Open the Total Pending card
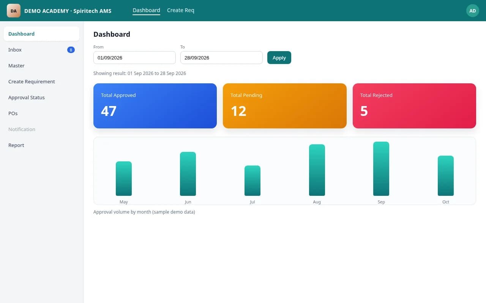Viewport: 486px width, 303px height. point(285,106)
